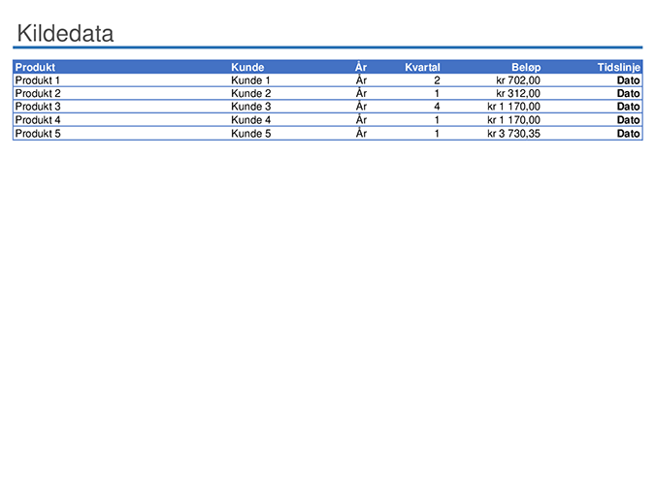Click cell Produkt 5
Image resolution: width=655 pixels, height=504 pixels.
[38, 134]
